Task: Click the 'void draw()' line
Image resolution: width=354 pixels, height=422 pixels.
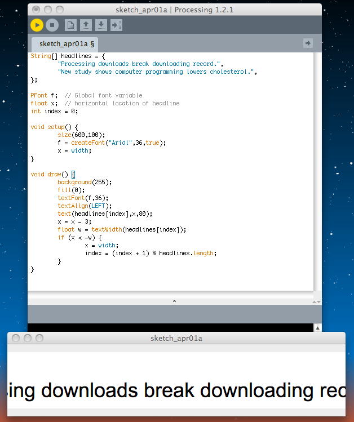Action: pos(53,175)
